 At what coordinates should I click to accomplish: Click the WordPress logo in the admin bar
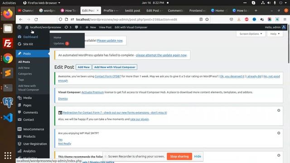click(x=19, y=27)
